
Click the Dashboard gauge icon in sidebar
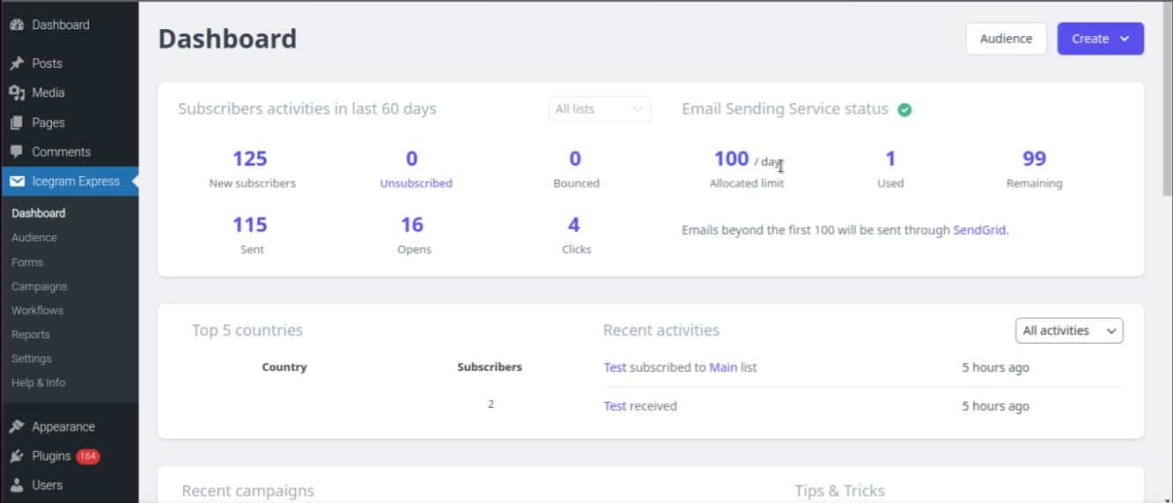(17, 25)
